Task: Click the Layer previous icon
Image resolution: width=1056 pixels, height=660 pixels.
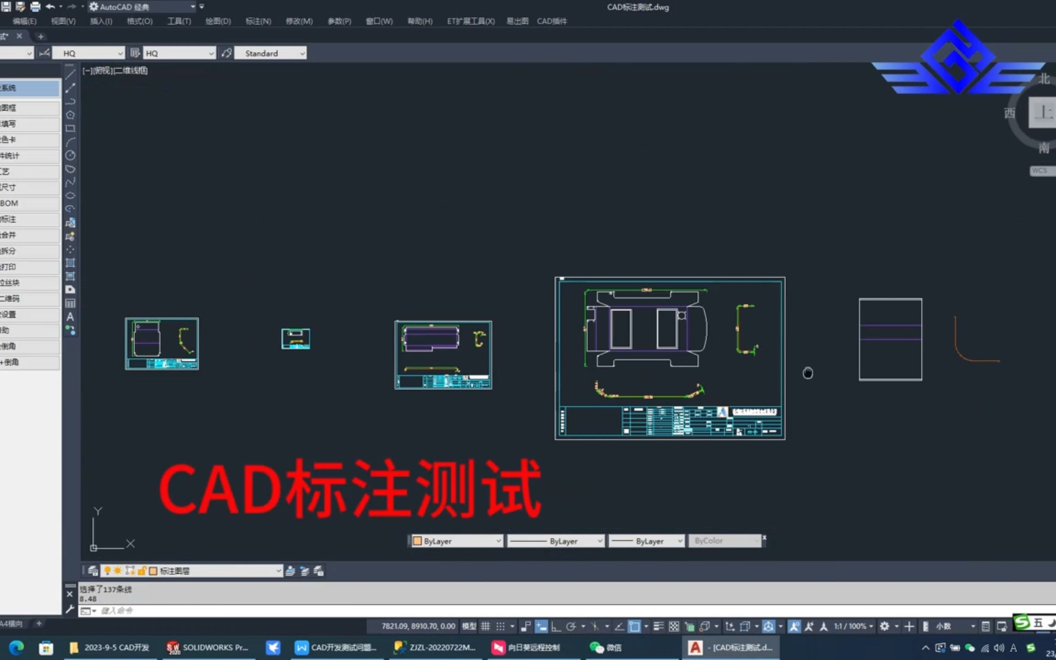Action: [x=305, y=570]
